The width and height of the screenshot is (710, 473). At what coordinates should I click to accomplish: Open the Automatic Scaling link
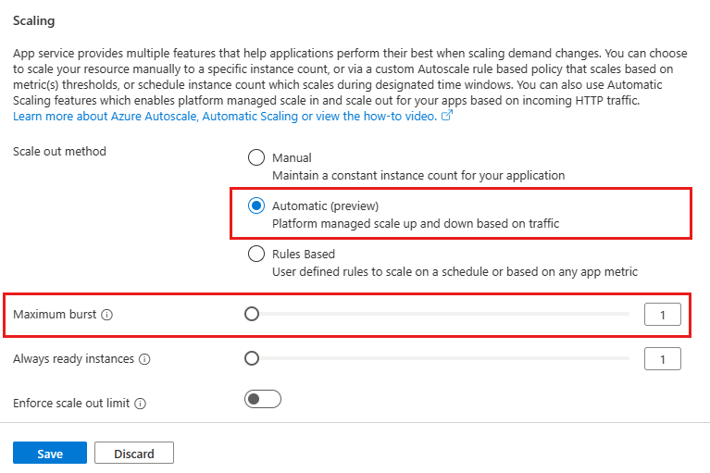tap(250, 117)
